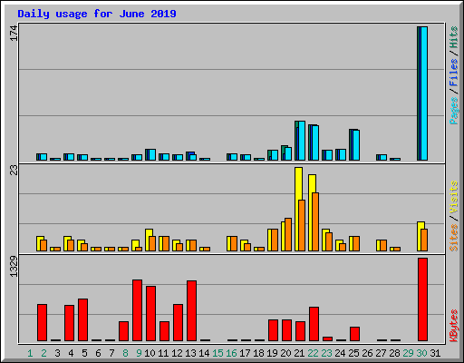Select the cyan Pages bar for day 21
464x363 pixels.
tap(302, 141)
